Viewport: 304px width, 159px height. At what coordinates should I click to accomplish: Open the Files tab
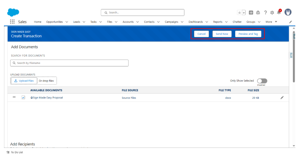pos(109,22)
